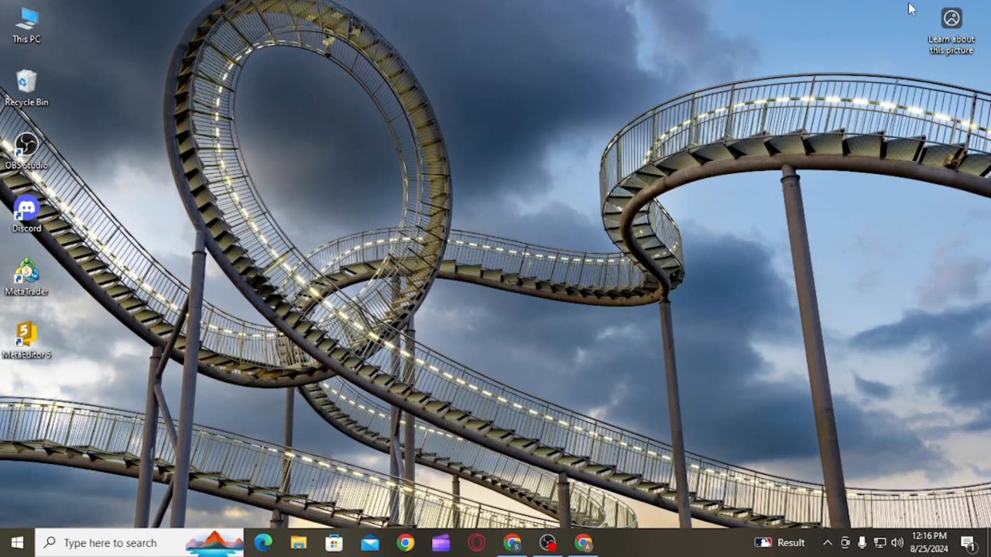The width and height of the screenshot is (991, 557).
Task: Select the Discord desktop shortcut
Action: pos(26,215)
